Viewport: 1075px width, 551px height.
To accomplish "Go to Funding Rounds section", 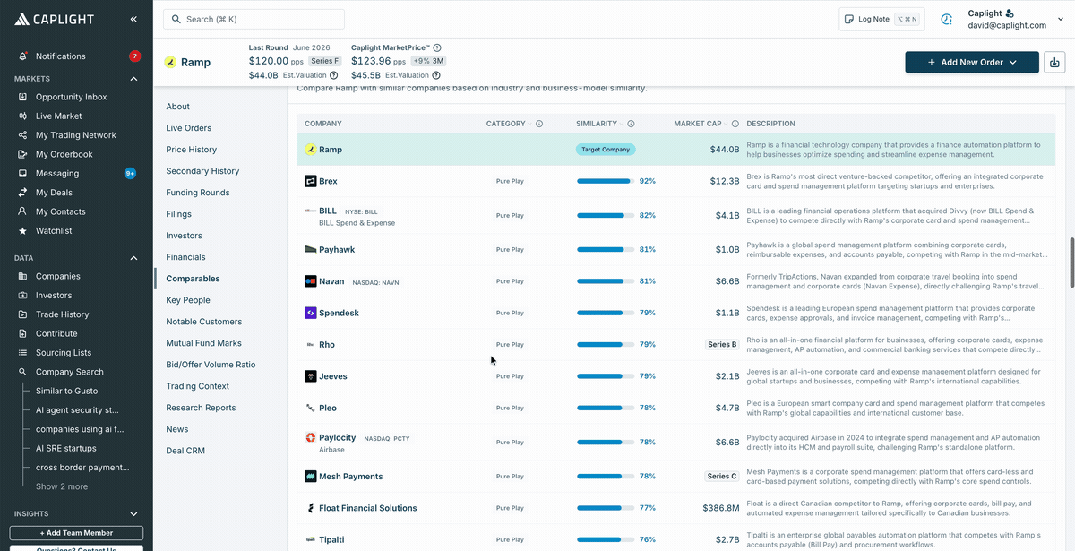I will tap(197, 193).
